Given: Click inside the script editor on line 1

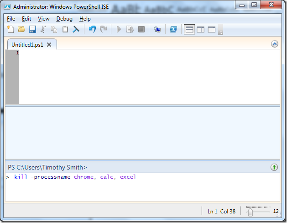Looking at the screenshot, I should tap(149, 53).
